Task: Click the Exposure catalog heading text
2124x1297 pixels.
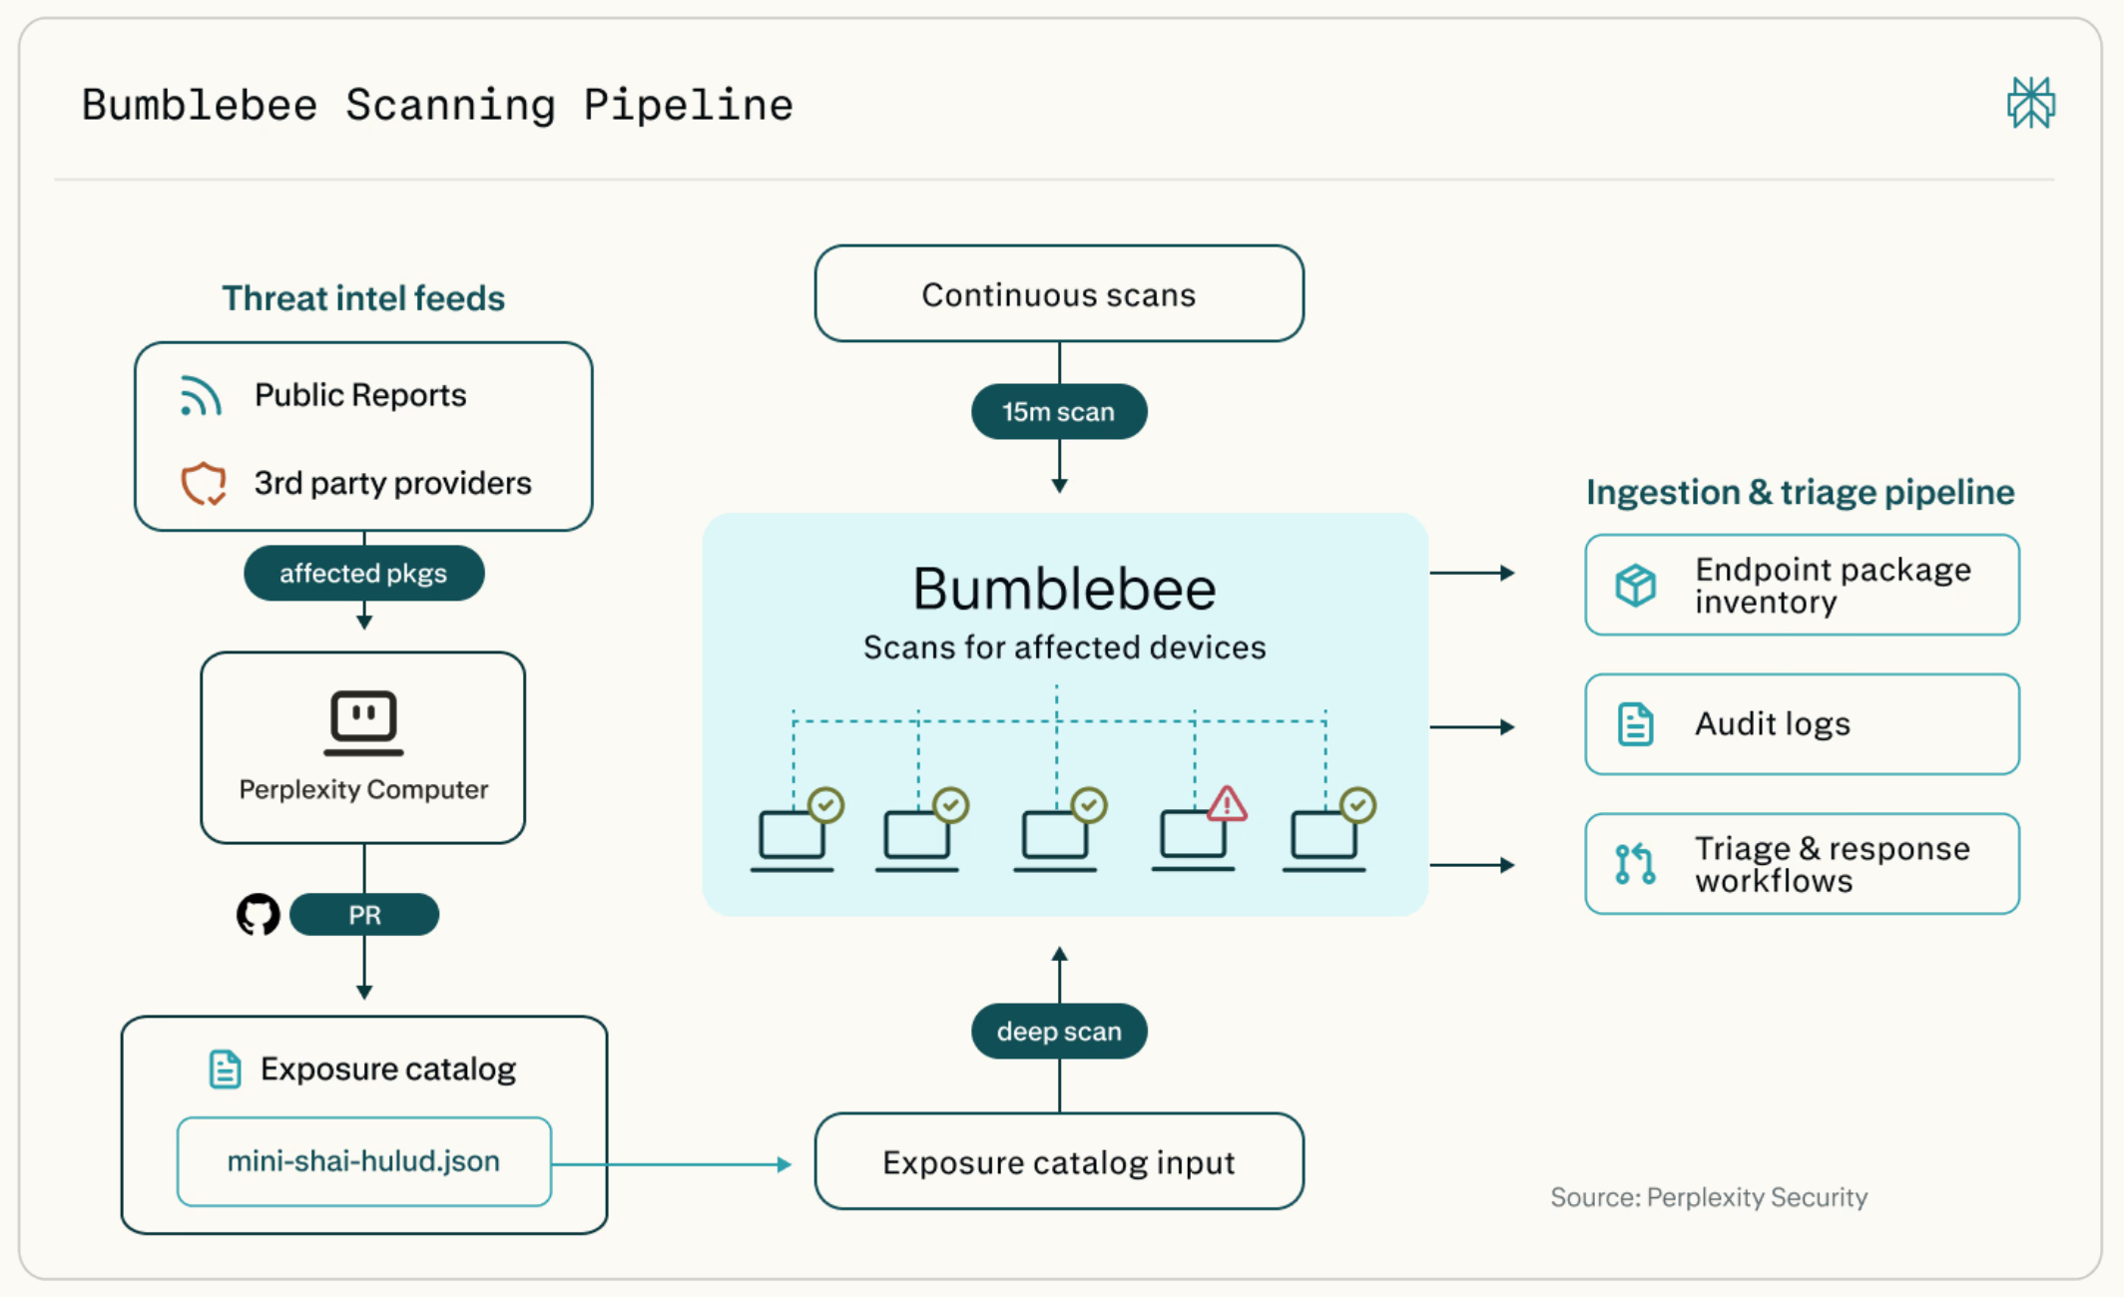Action: [x=388, y=1070]
